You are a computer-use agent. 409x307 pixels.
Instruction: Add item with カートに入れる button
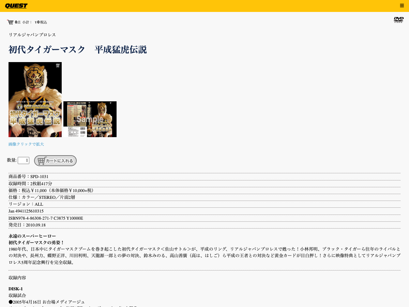pyautogui.click(x=55, y=161)
